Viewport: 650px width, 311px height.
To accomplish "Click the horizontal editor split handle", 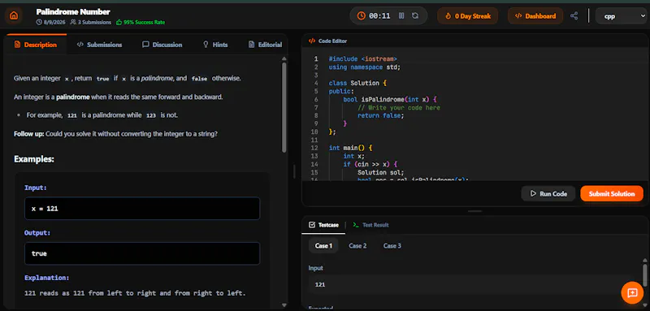I will click(475, 211).
